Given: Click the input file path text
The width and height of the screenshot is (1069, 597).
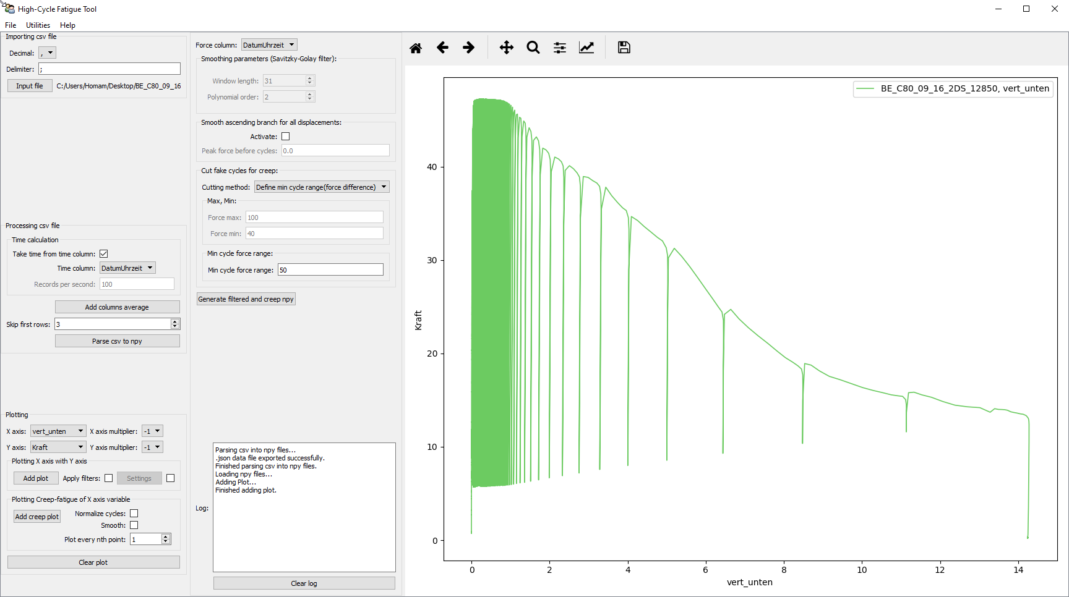Looking at the screenshot, I should 119,86.
